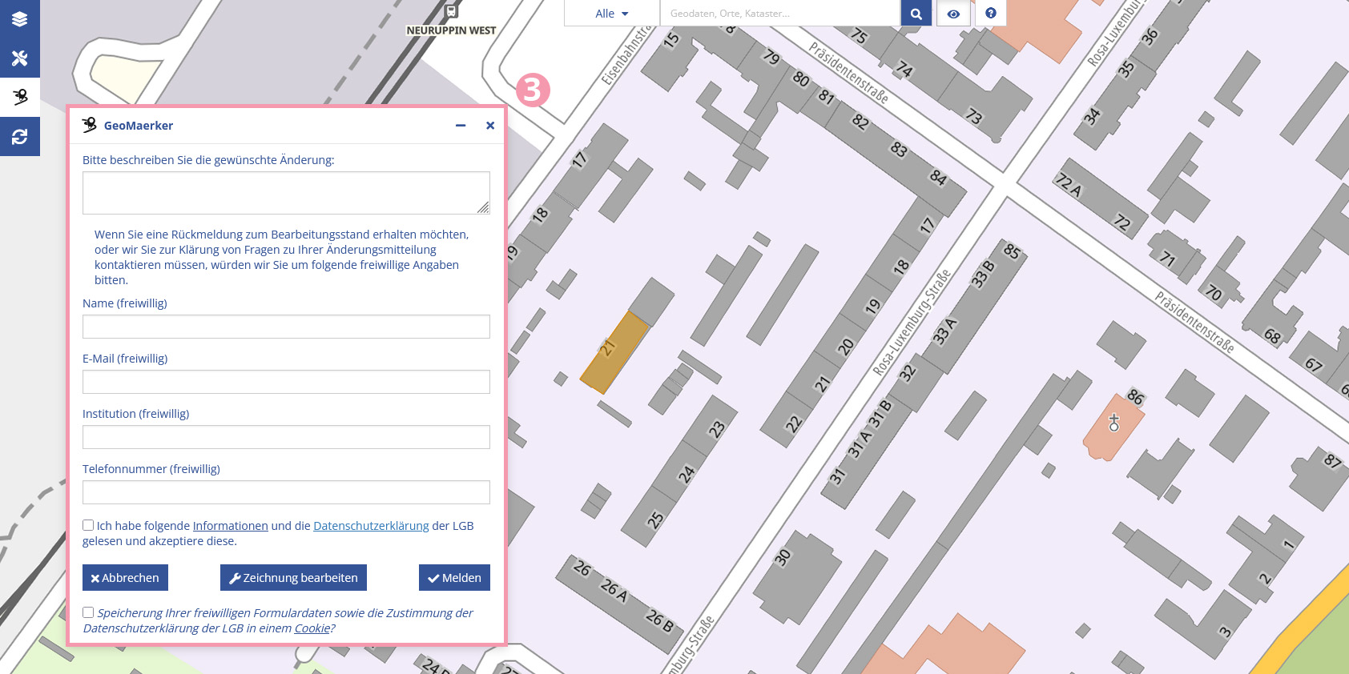Click the Institution (freiwillig) input field
Viewport: 1349px width, 674px height.
286,437
